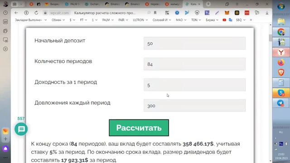
Task: Expand MAO bookmarks folder
Action: [x=181, y=20]
